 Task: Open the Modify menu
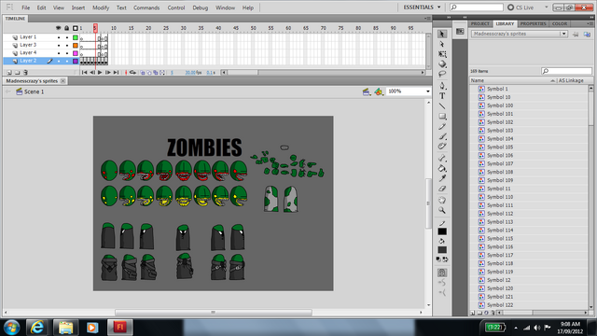point(101,7)
